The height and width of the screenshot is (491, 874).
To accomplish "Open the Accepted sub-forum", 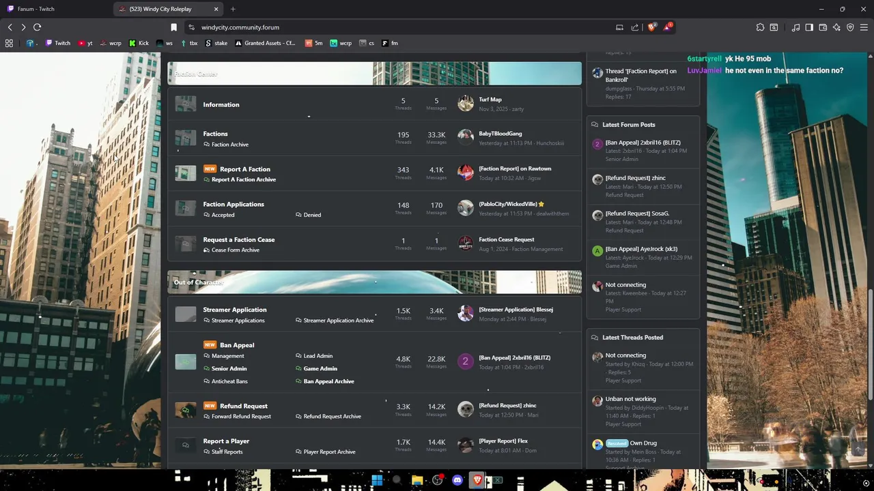I will coord(223,215).
